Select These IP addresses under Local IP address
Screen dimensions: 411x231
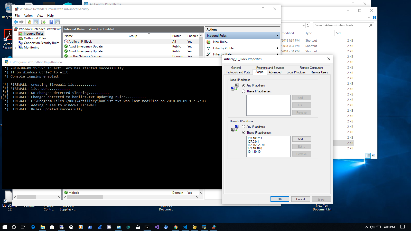coord(243,91)
